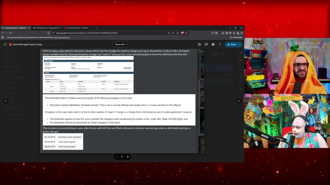Go to next image with right arrow
This screenshot has height=185, width=330.
pyautogui.click(x=239, y=101)
